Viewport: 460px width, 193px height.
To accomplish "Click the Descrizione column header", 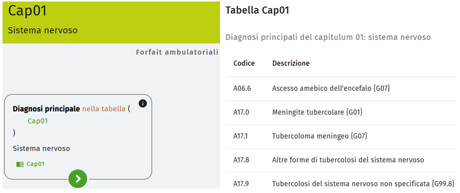I will coord(291,63).
